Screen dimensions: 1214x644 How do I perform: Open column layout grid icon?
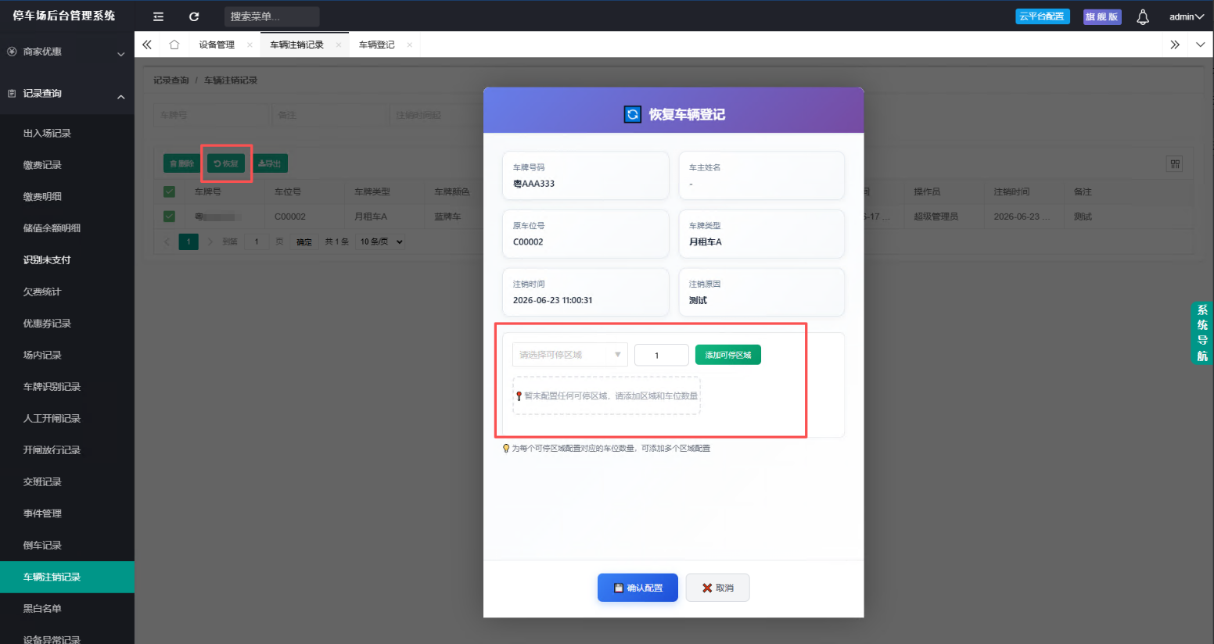pos(1174,163)
